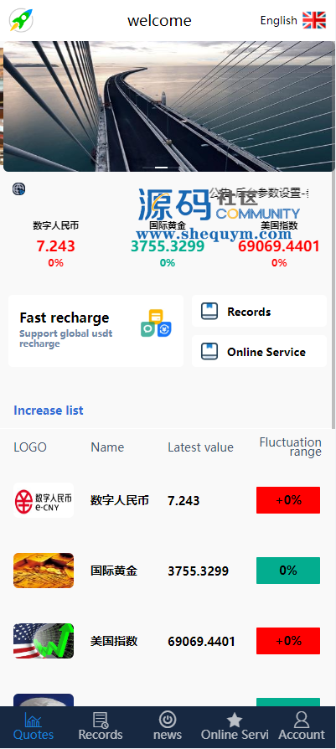The image size is (336, 749).
Task: Click the globe announcement icon
Action: pos(18,189)
